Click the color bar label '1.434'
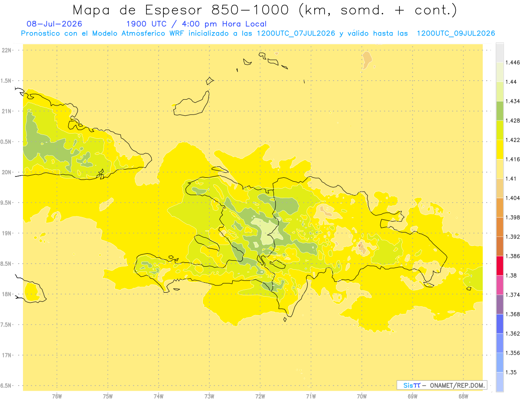This screenshot has height=402, width=520. coord(513,101)
